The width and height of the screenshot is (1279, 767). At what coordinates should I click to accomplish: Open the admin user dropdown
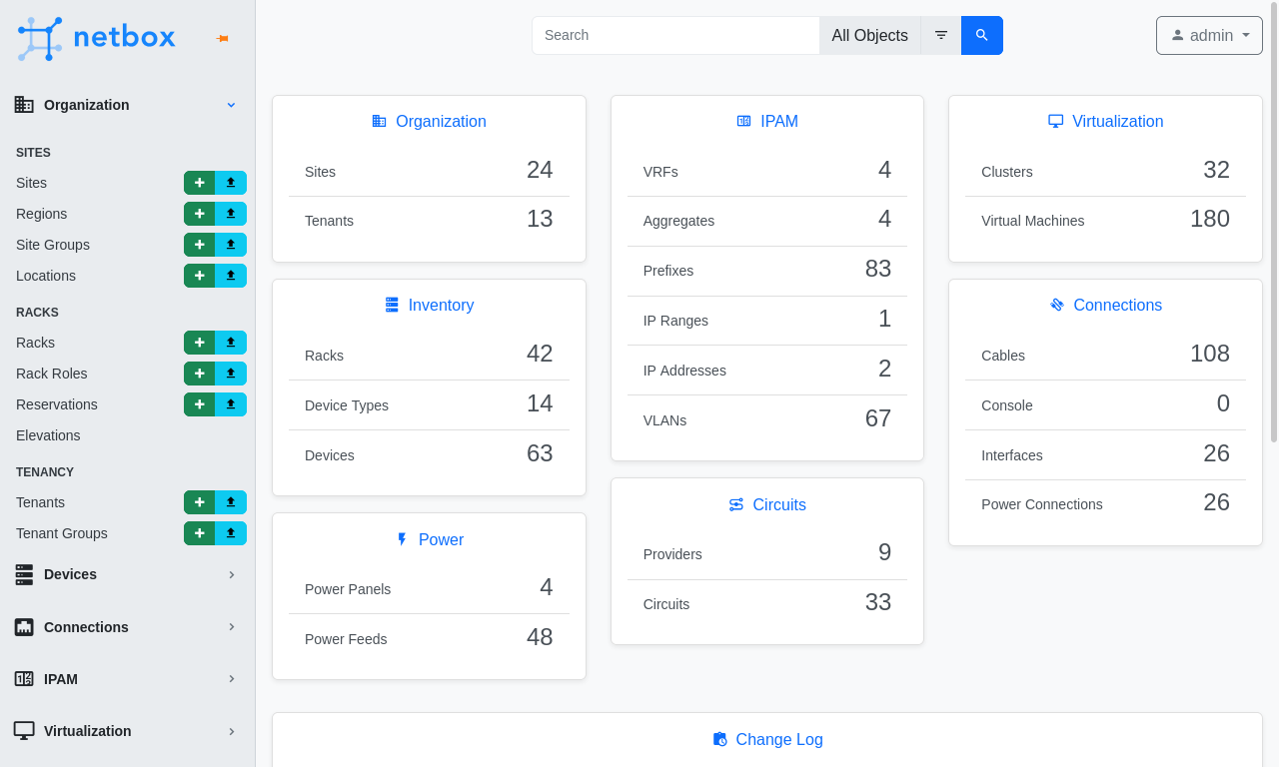tap(1209, 35)
